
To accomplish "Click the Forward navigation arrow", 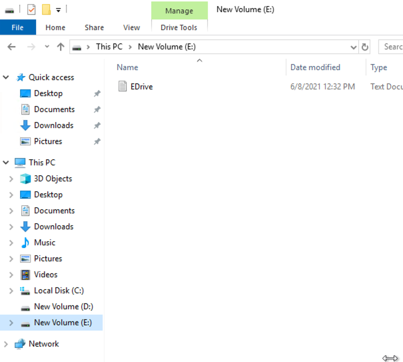I will point(31,47).
